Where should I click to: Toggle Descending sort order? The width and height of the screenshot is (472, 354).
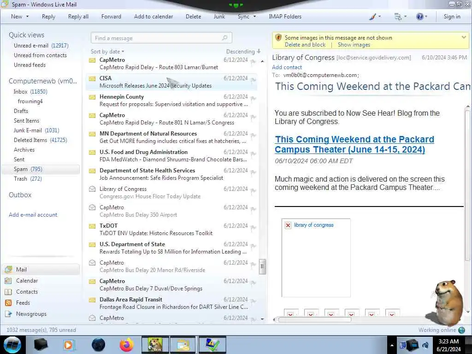click(243, 52)
